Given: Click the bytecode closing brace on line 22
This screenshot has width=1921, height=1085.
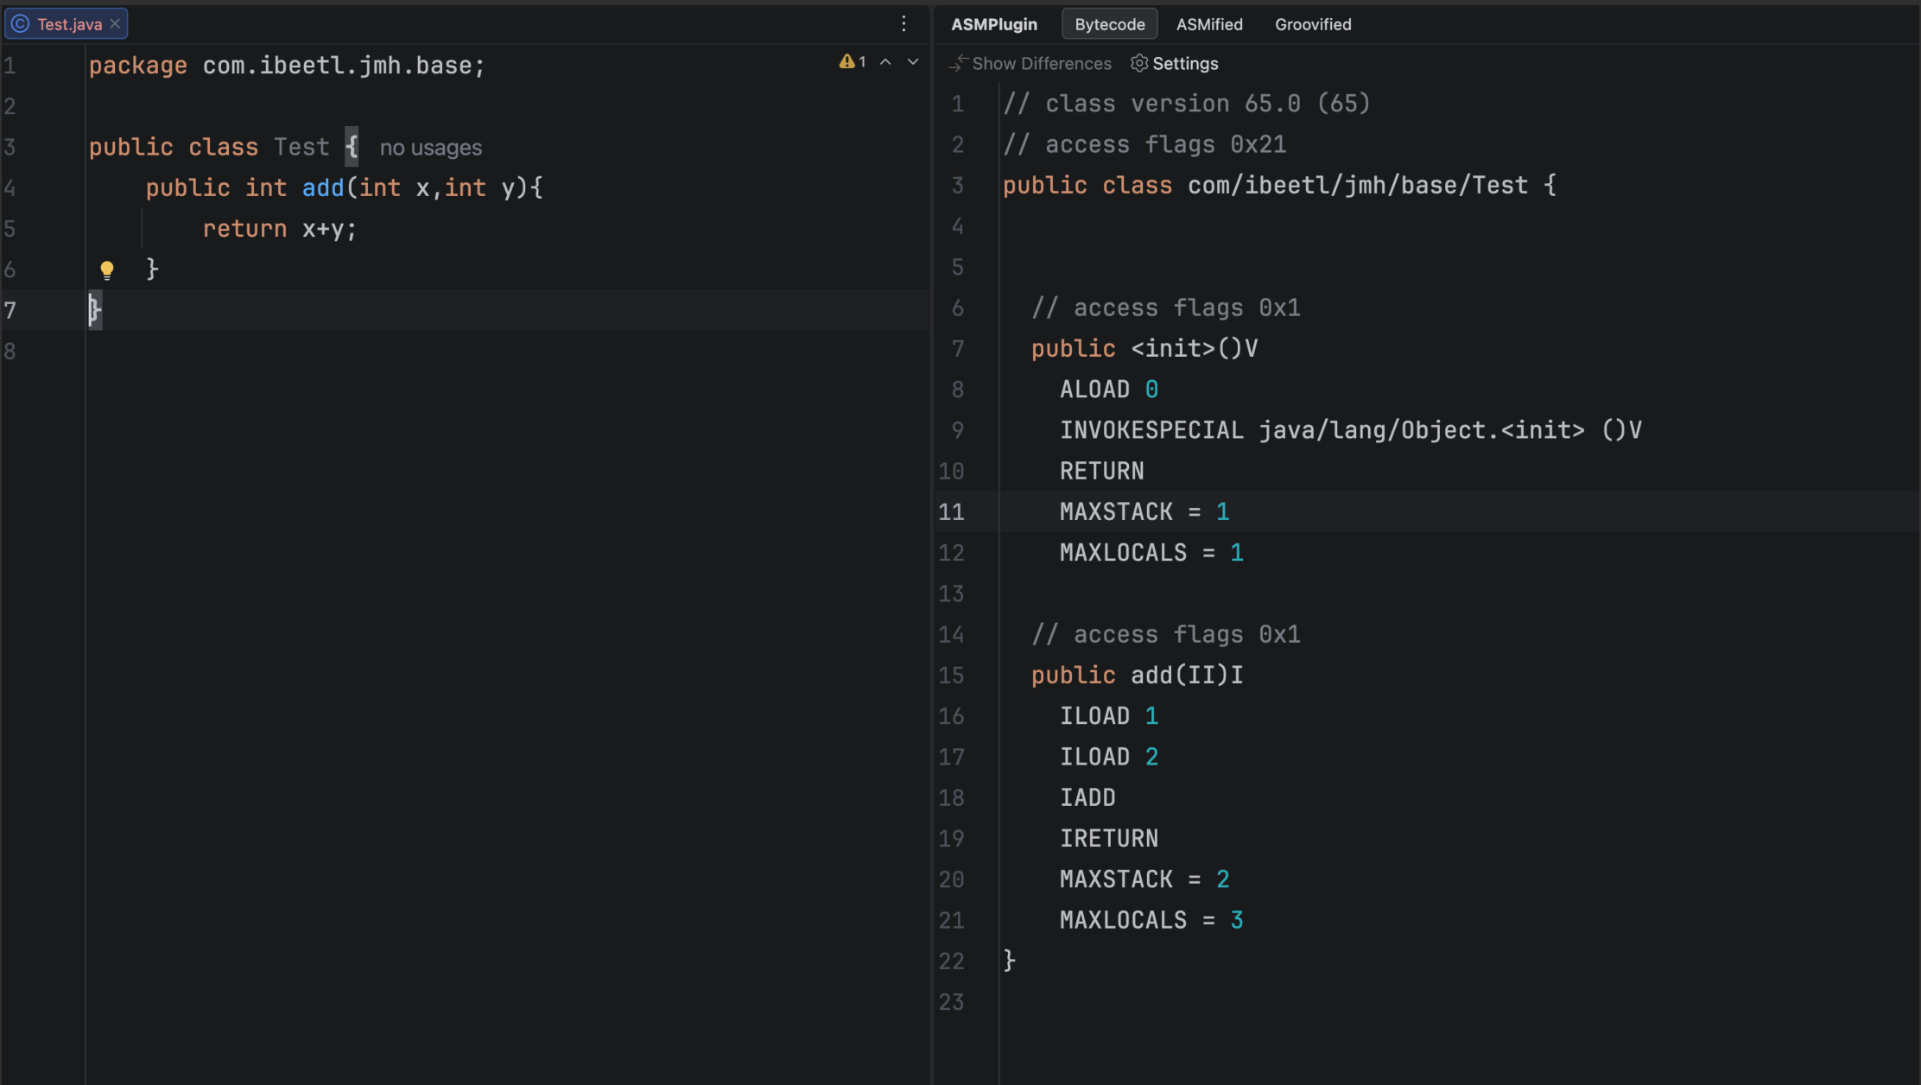Looking at the screenshot, I should [1010, 961].
